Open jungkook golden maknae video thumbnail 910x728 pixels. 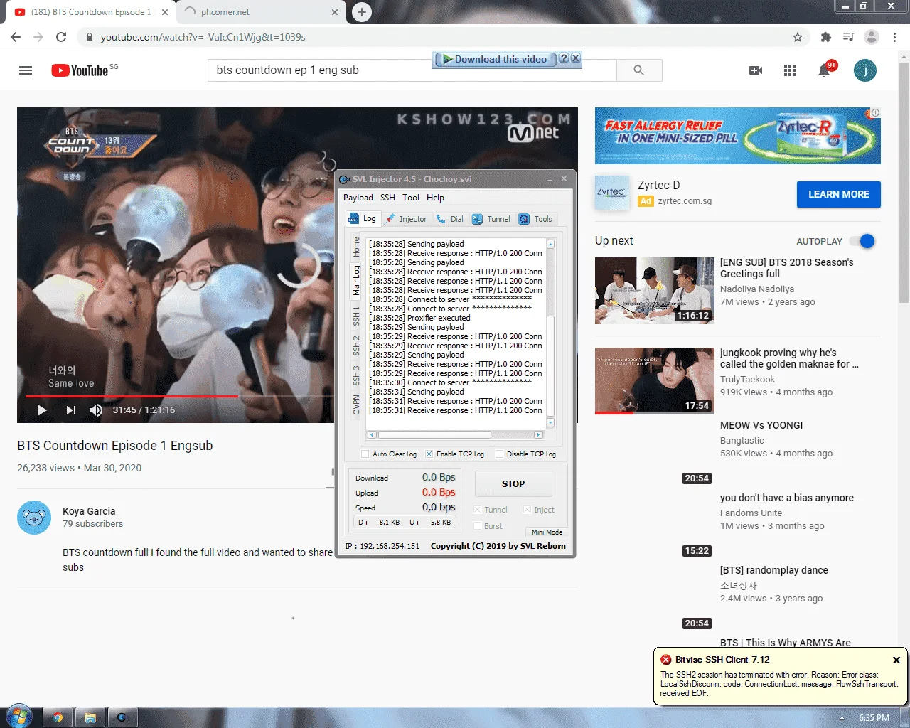[x=655, y=381]
